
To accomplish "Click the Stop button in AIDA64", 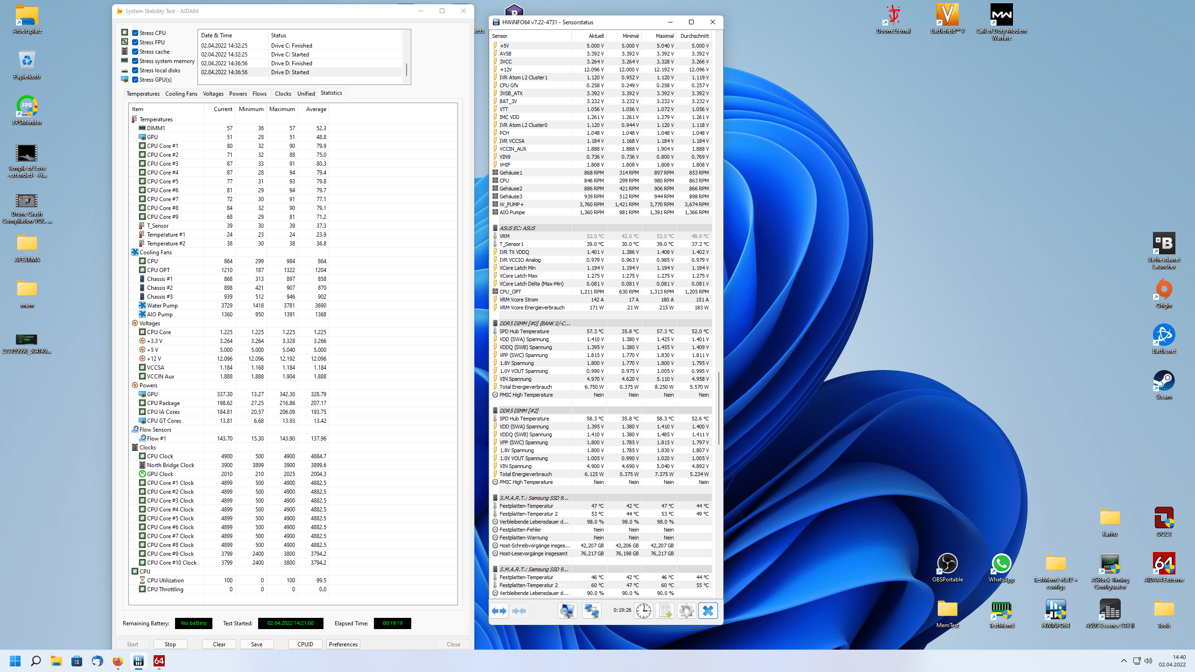I will pyautogui.click(x=170, y=644).
